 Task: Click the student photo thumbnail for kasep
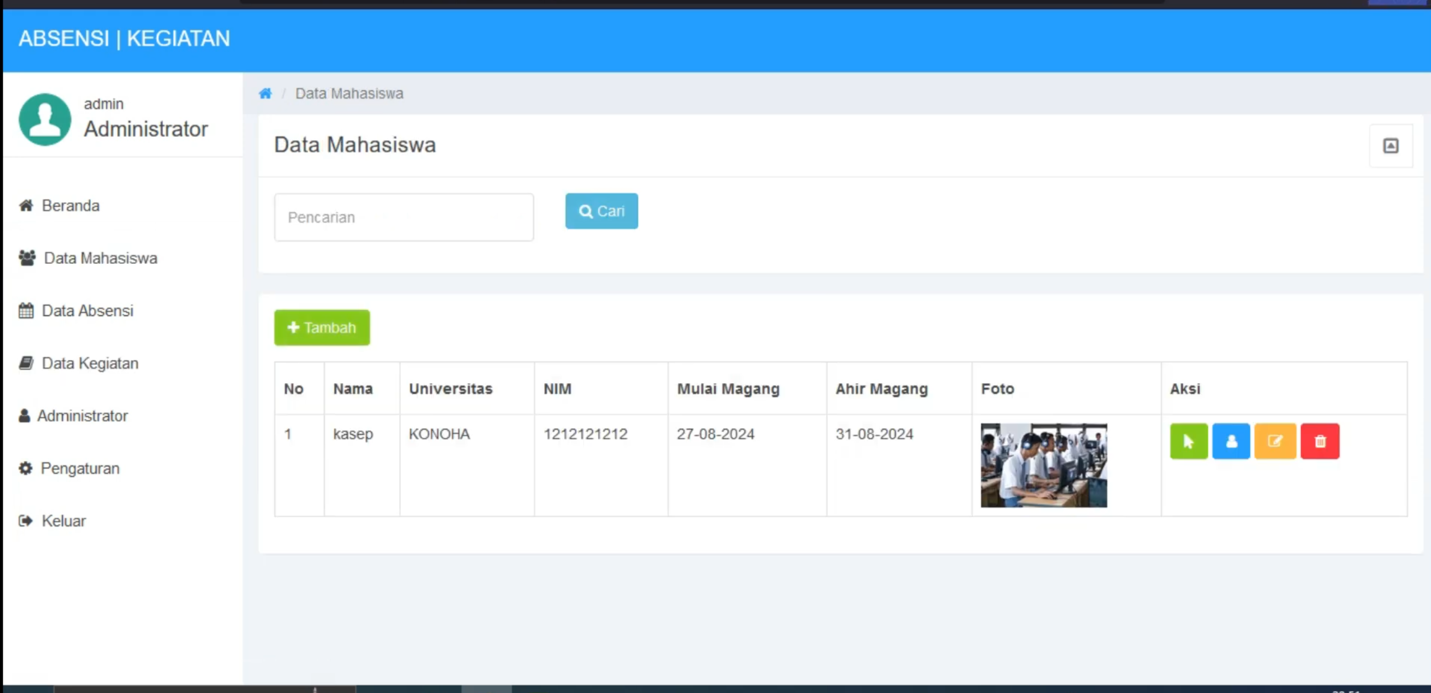[x=1044, y=466]
